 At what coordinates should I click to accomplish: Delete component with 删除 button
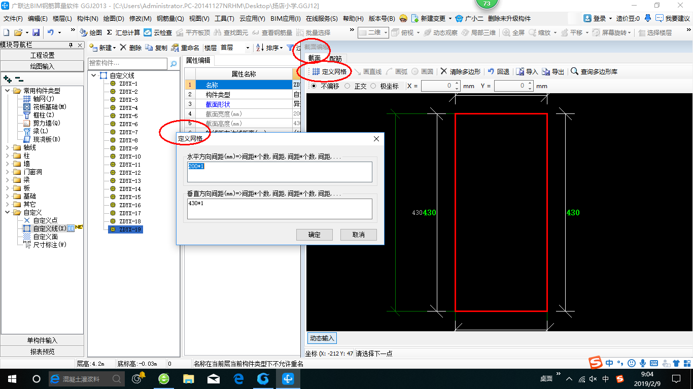pyautogui.click(x=131, y=48)
